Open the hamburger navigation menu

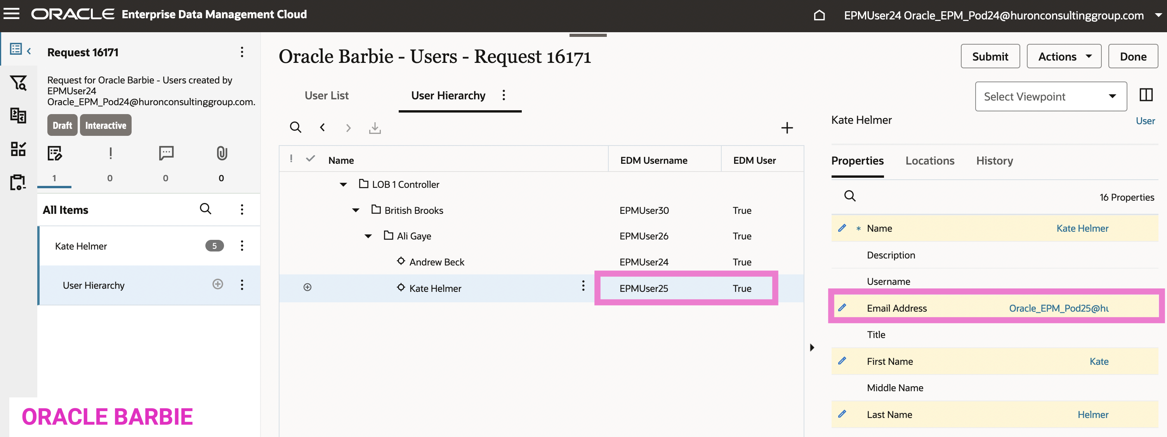tap(12, 14)
